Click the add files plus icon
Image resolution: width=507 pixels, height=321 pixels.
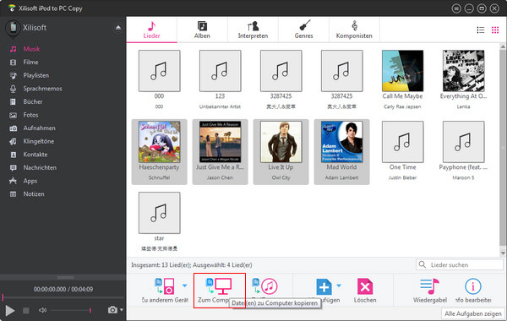click(x=324, y=286)
